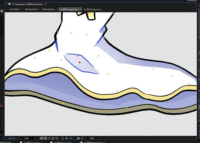The width and height of the screenshot is (200, 143).
Task: Open the Composition panel menu icon
Action: click(x=46, y=4)
